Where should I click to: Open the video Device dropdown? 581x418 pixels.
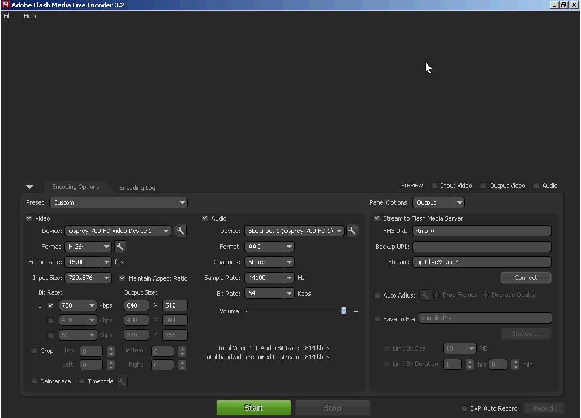[118, 231]
